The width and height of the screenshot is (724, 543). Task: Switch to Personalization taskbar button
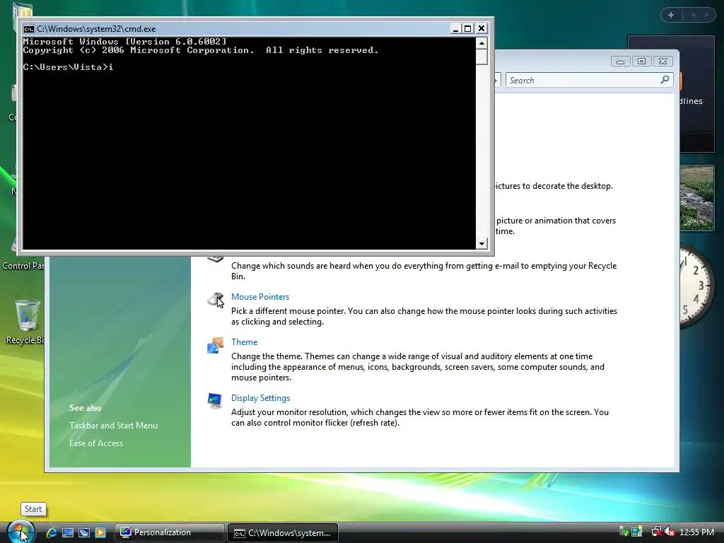170,532
